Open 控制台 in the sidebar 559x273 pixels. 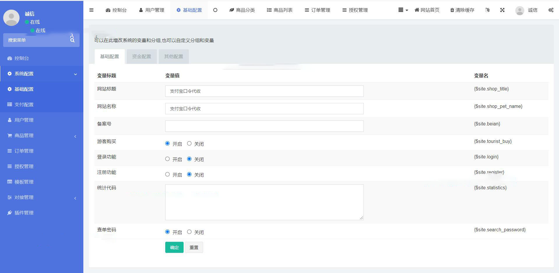[x=42, y=58]
